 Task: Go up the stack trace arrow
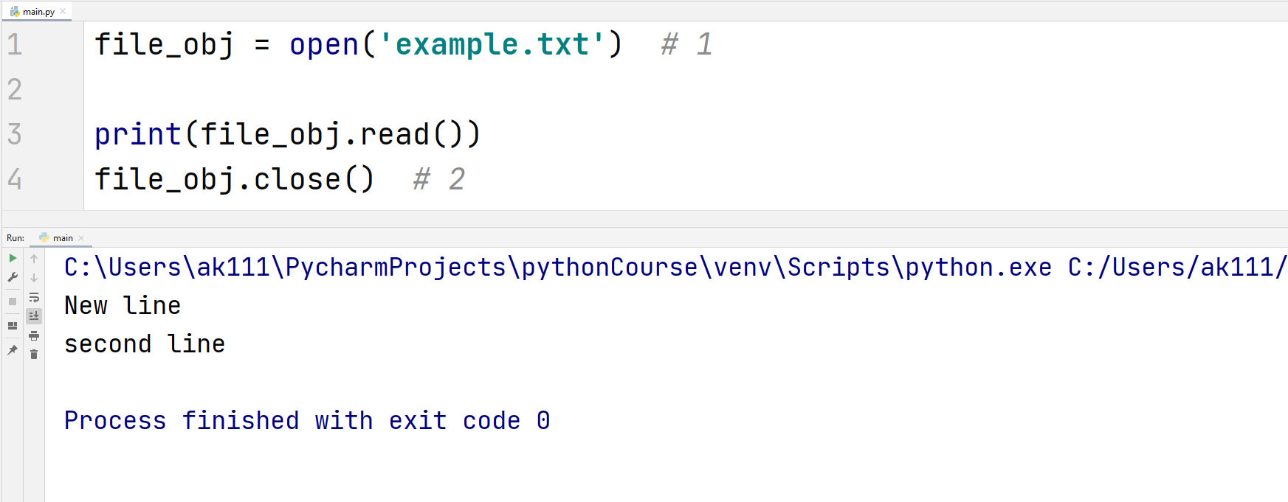click(x=34, y=259)
